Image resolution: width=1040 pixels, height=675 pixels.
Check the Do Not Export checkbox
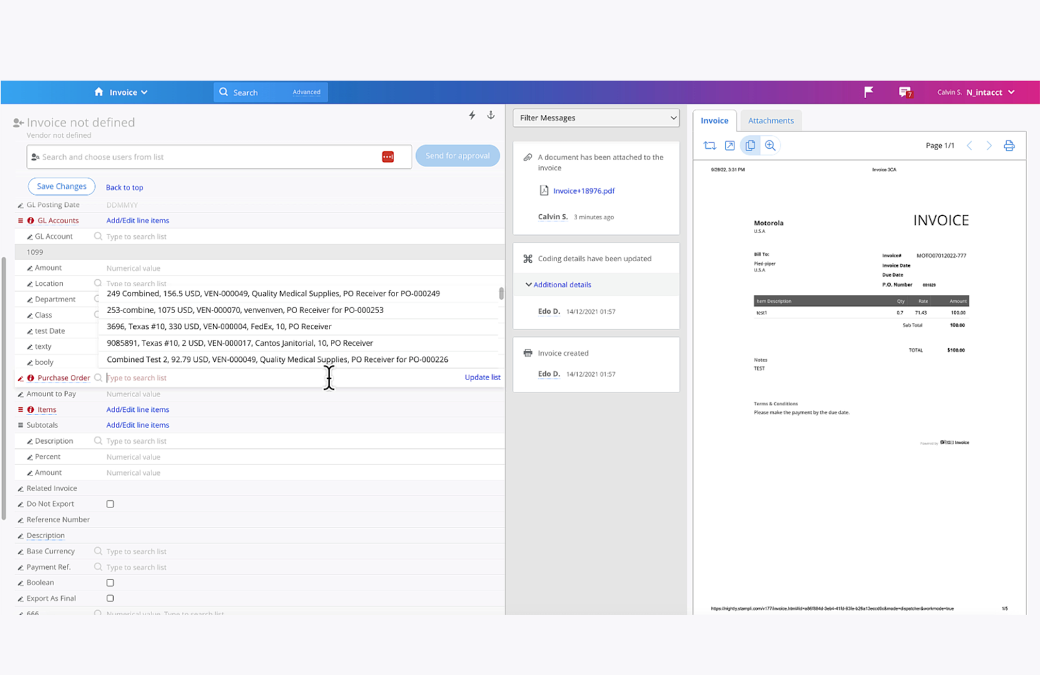110,504
